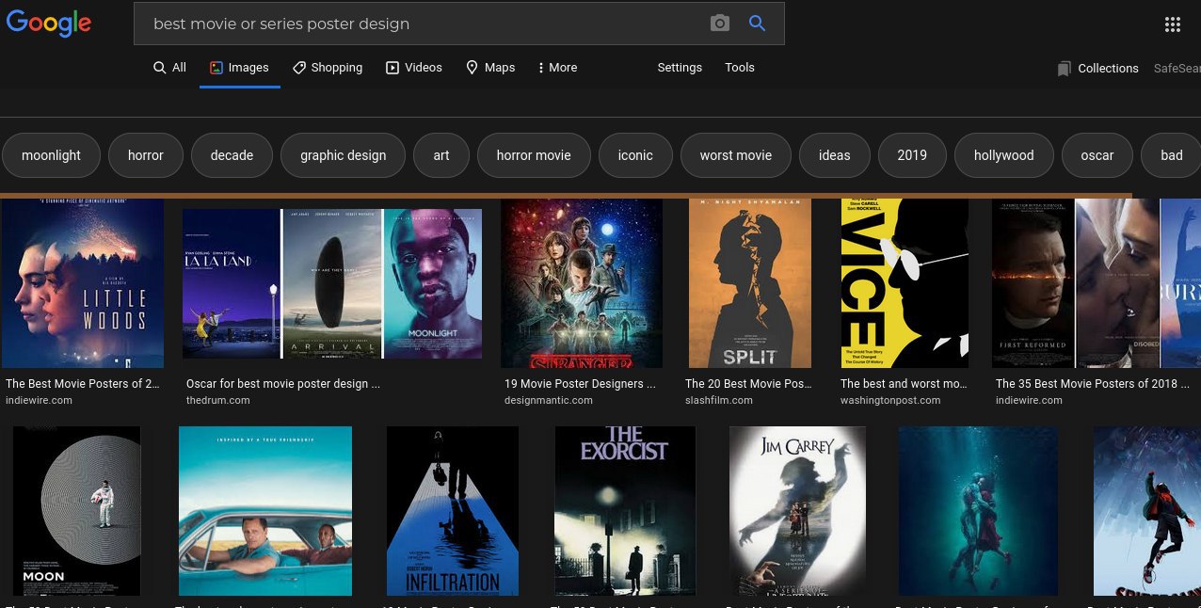Image resolution: width=1201 pixels, height=608 pixels.
Task: Open the Little Woods poster thumbnail
Action: [x=83, y=283]
